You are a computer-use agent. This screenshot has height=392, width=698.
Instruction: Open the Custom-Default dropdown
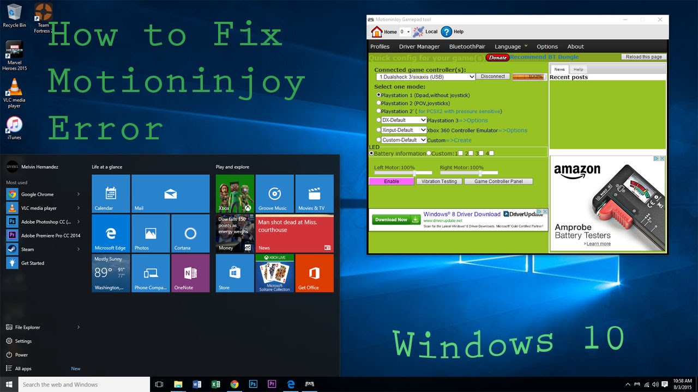tap(404, 140)
